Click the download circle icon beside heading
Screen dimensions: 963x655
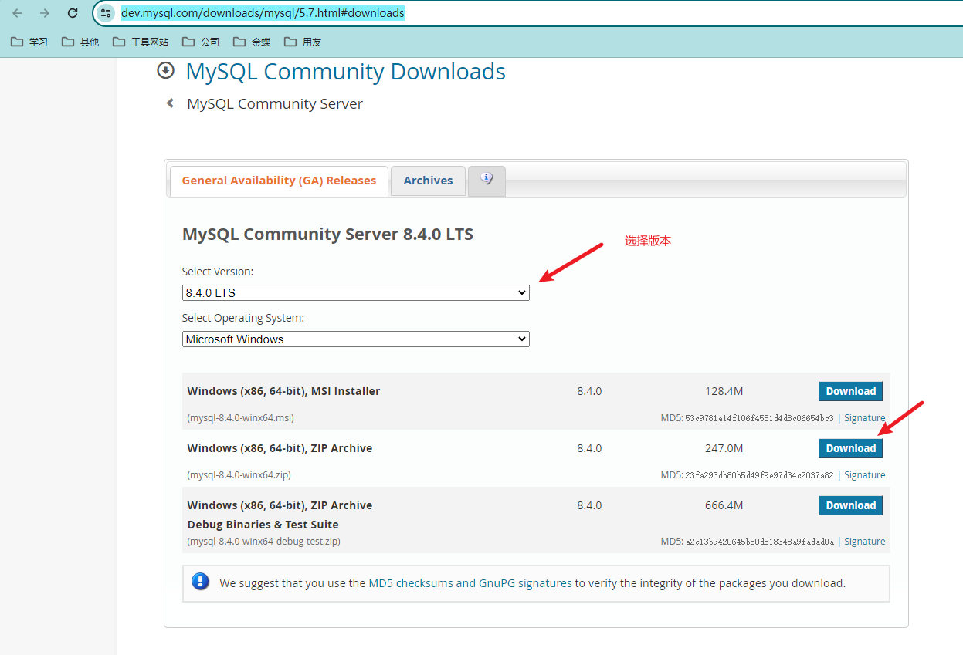point(165,71)
